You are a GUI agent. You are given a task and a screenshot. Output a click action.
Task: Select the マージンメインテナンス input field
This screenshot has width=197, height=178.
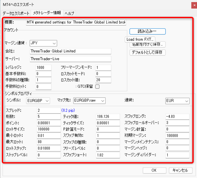[177, 142]
